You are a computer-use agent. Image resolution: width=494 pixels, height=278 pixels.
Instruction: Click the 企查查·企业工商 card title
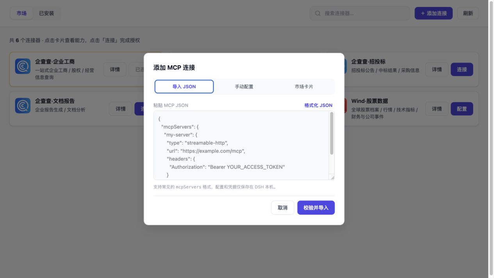[55, 62]
